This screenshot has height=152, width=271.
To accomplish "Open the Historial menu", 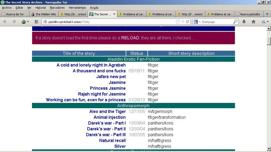I will pos(40,8).
